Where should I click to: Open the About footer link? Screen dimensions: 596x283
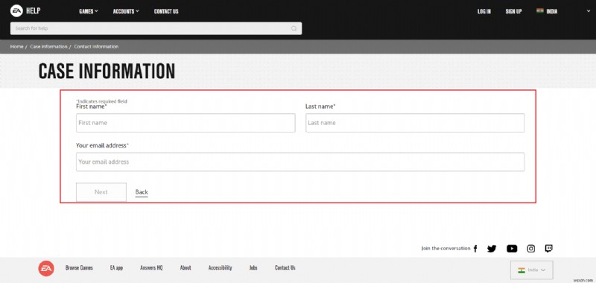(186, 268)
